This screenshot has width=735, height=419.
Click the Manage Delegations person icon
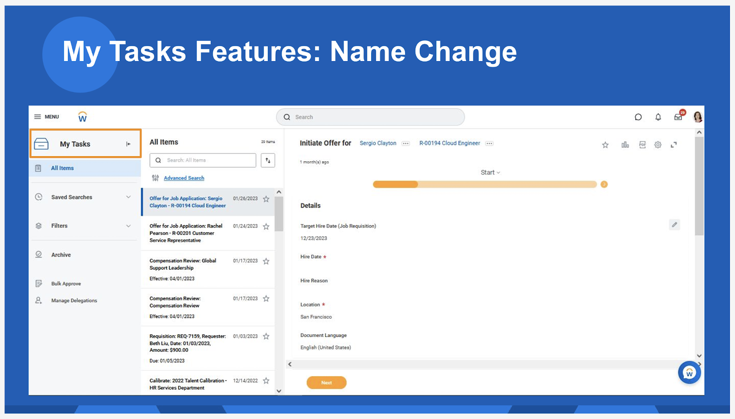click(39, 300)
